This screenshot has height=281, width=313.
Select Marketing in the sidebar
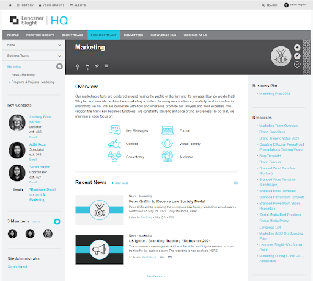pos(14,66)
